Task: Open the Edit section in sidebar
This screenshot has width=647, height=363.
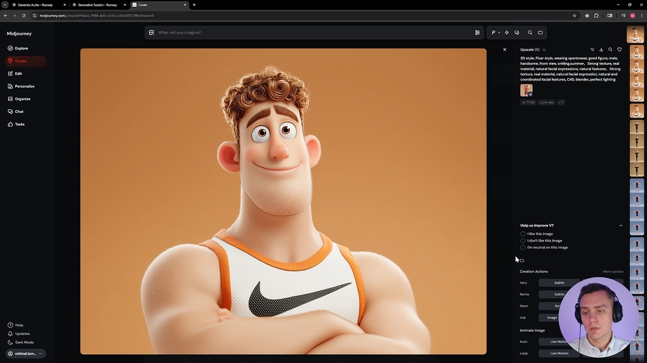Action: pyautogui.click(x=15, y=74)
